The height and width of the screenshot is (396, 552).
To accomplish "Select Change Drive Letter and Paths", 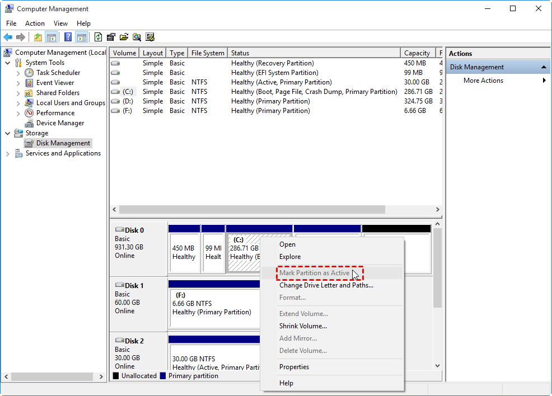I will coord(326,285).
